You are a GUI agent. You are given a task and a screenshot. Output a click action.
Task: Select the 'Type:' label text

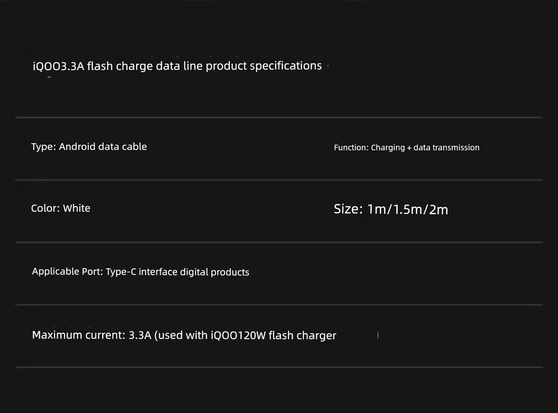pos(43,147)
